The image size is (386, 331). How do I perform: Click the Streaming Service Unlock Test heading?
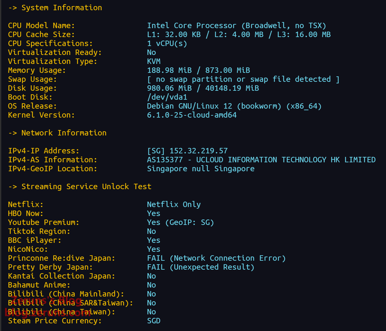(x=86, y=187)
